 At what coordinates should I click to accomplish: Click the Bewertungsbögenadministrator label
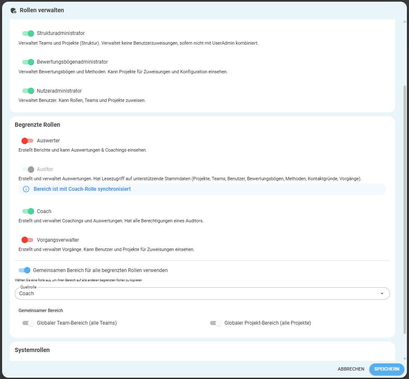tap(72, 62)
